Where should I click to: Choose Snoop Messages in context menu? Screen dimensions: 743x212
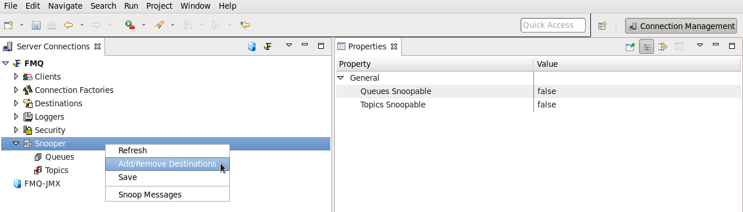pyautogui.click(x=150, y=195)
